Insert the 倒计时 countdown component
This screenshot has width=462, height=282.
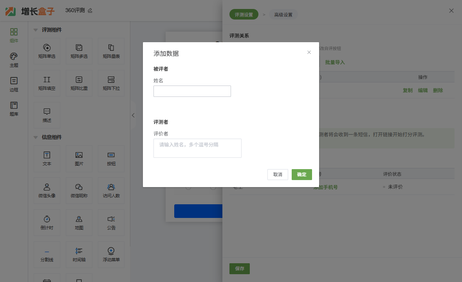[x=47, y=223]
